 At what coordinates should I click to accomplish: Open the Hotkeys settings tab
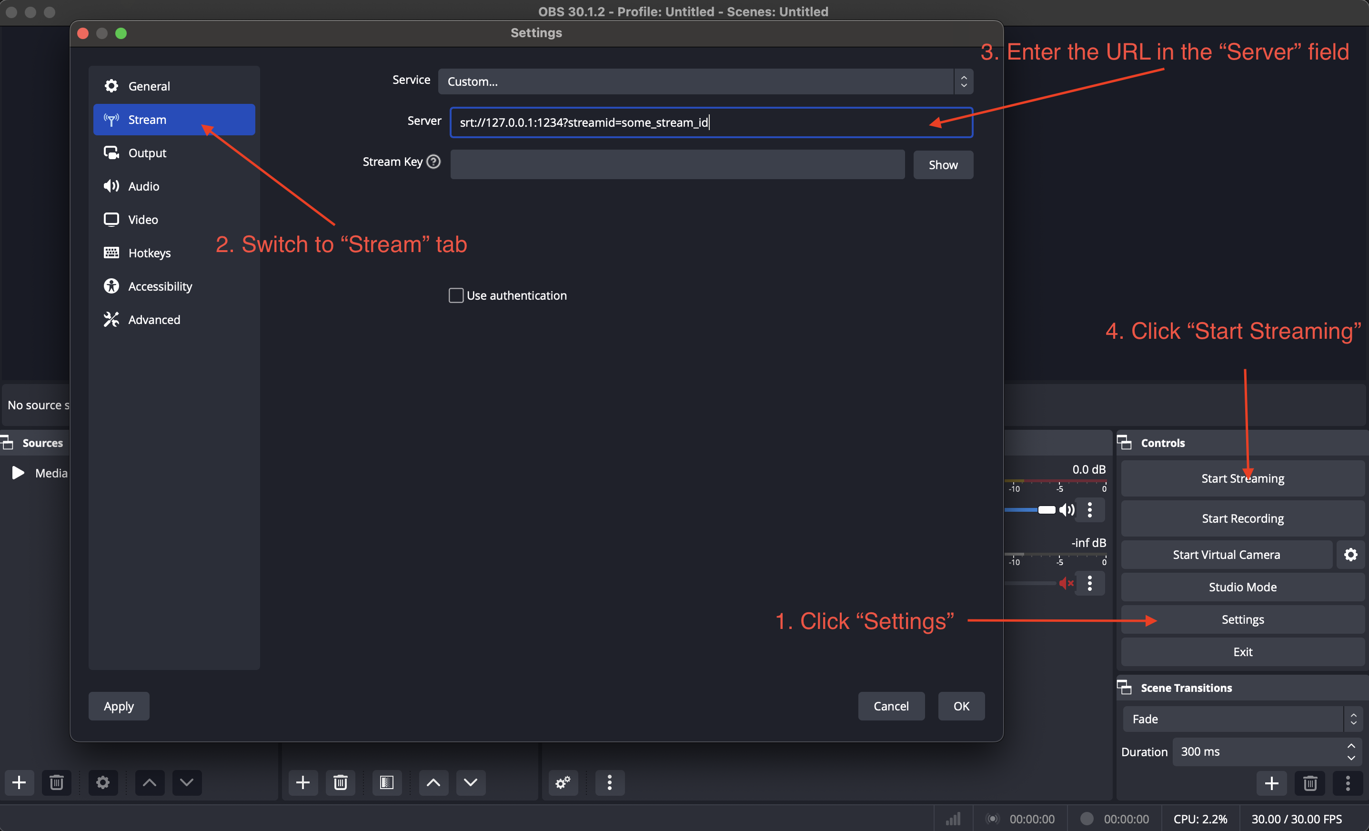[x=149, y=253]
